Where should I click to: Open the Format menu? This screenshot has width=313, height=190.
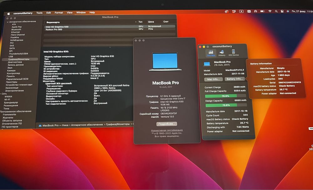59,13
